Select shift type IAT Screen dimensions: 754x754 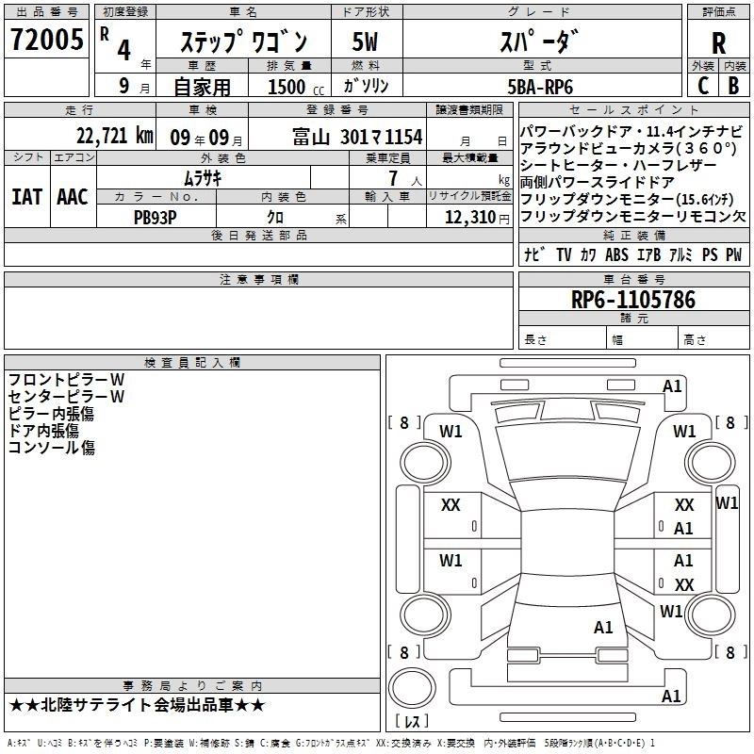pyautogui.click(x=27, y=197)
